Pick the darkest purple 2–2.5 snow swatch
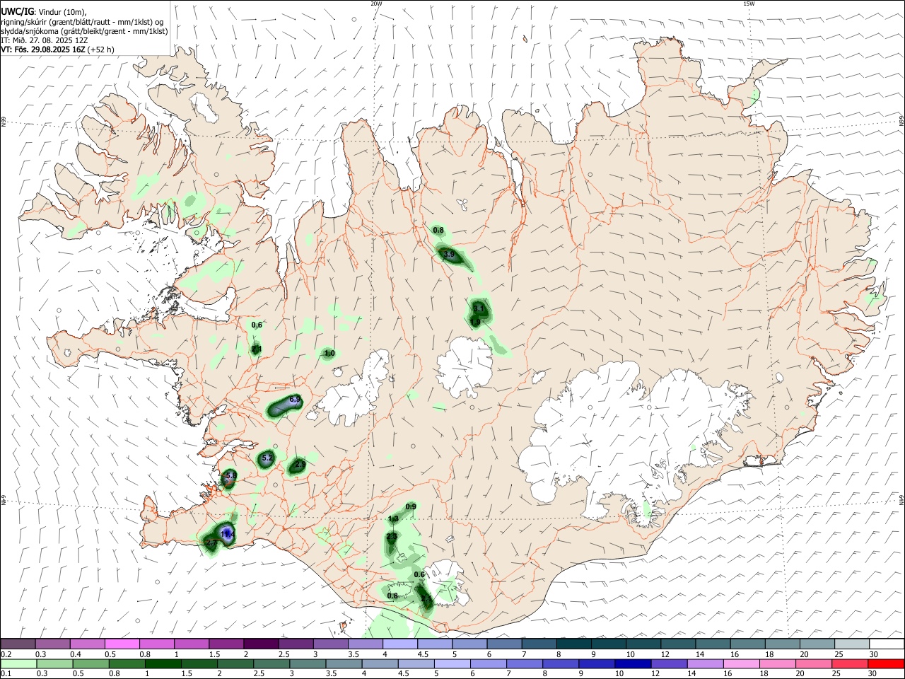This screenshot has height=679, width=905. [x=262, y=644]
